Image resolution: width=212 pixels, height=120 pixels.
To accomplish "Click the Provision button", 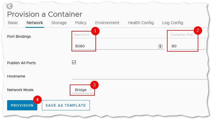I will coord(22,105).
